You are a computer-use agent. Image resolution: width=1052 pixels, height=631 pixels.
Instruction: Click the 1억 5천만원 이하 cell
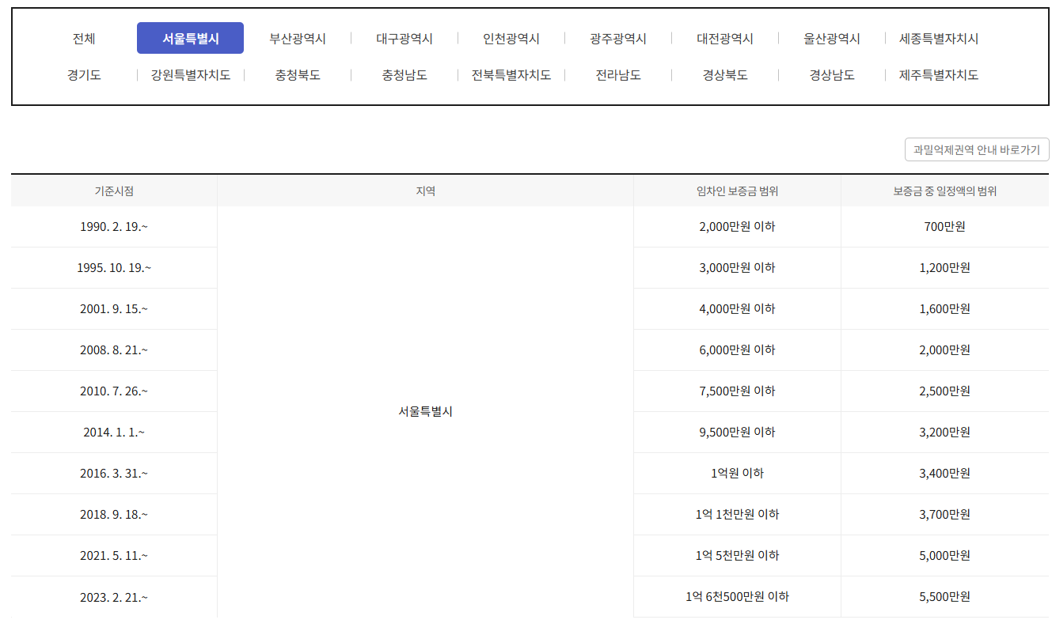737,556
